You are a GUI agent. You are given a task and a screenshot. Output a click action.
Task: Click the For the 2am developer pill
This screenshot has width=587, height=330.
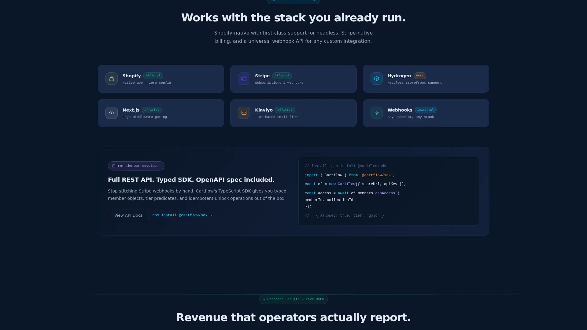[136, 166]
